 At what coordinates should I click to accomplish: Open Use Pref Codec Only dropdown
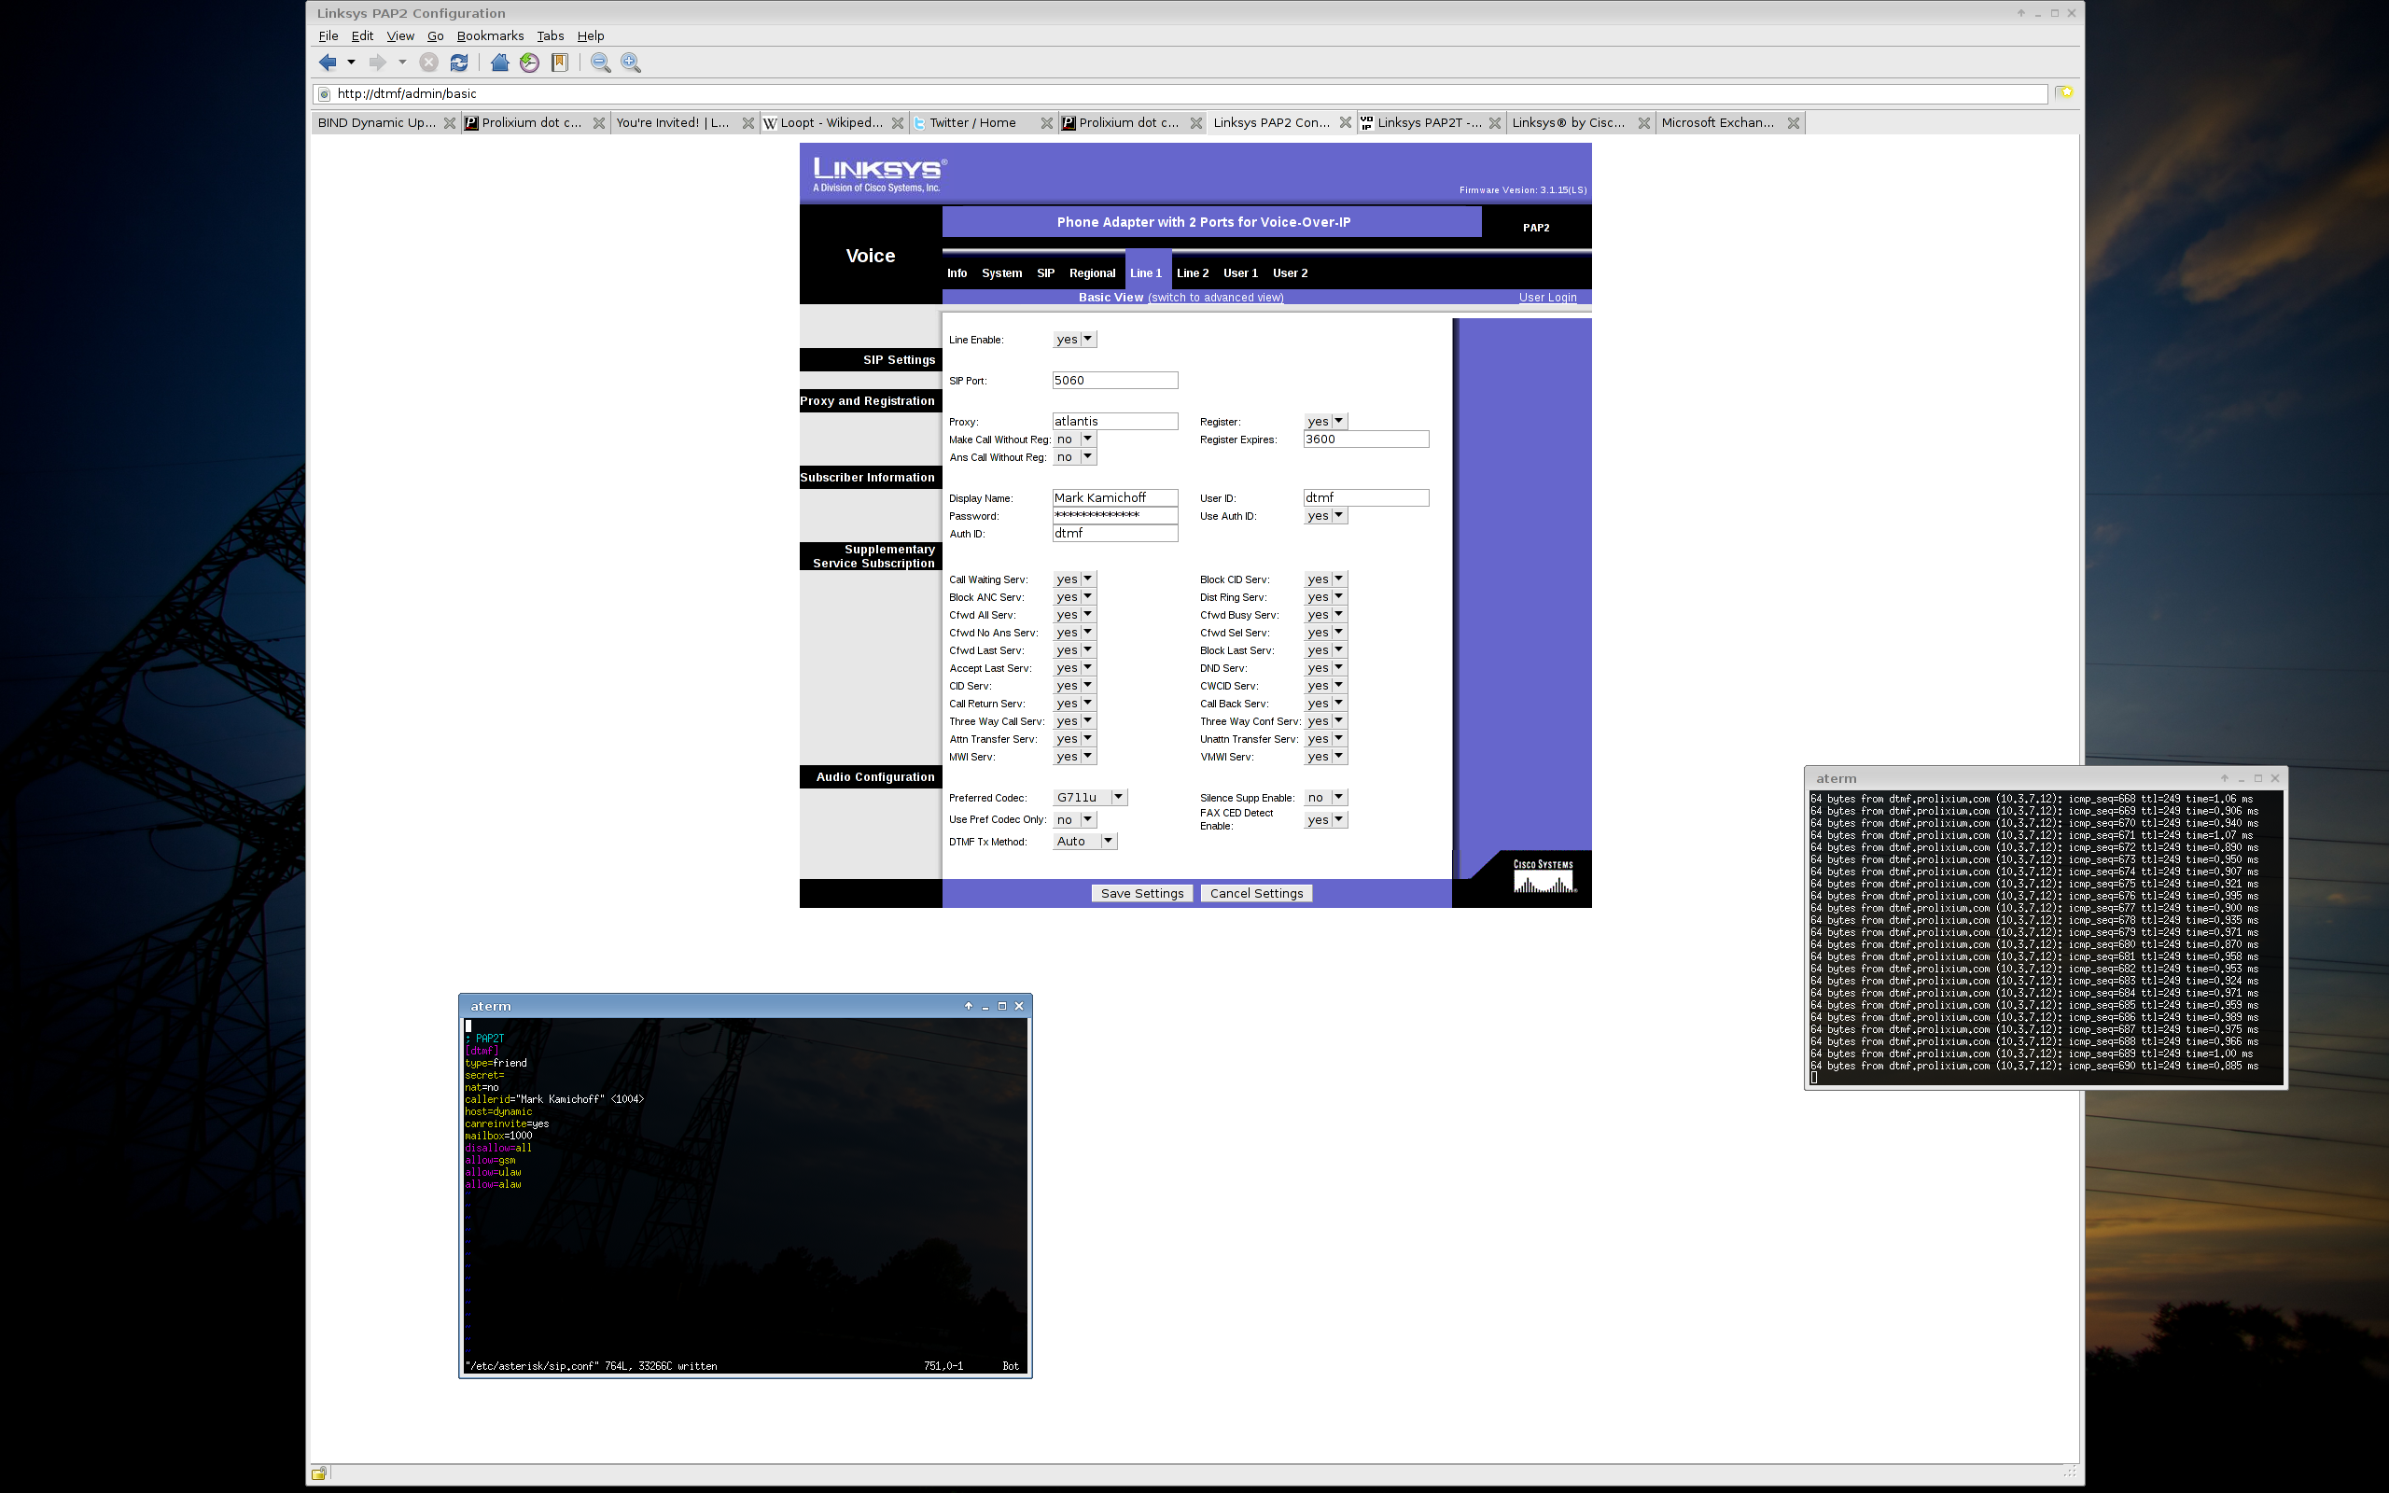pyautogui.click(x=1075, y=819)
